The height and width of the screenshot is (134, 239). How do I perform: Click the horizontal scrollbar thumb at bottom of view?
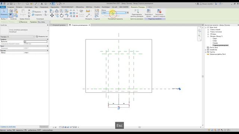click(x=139, y=127)
